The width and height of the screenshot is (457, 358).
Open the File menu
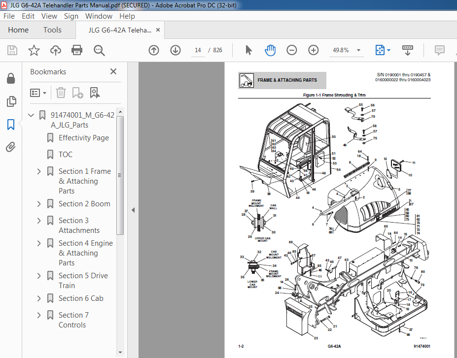click(9, 16)
